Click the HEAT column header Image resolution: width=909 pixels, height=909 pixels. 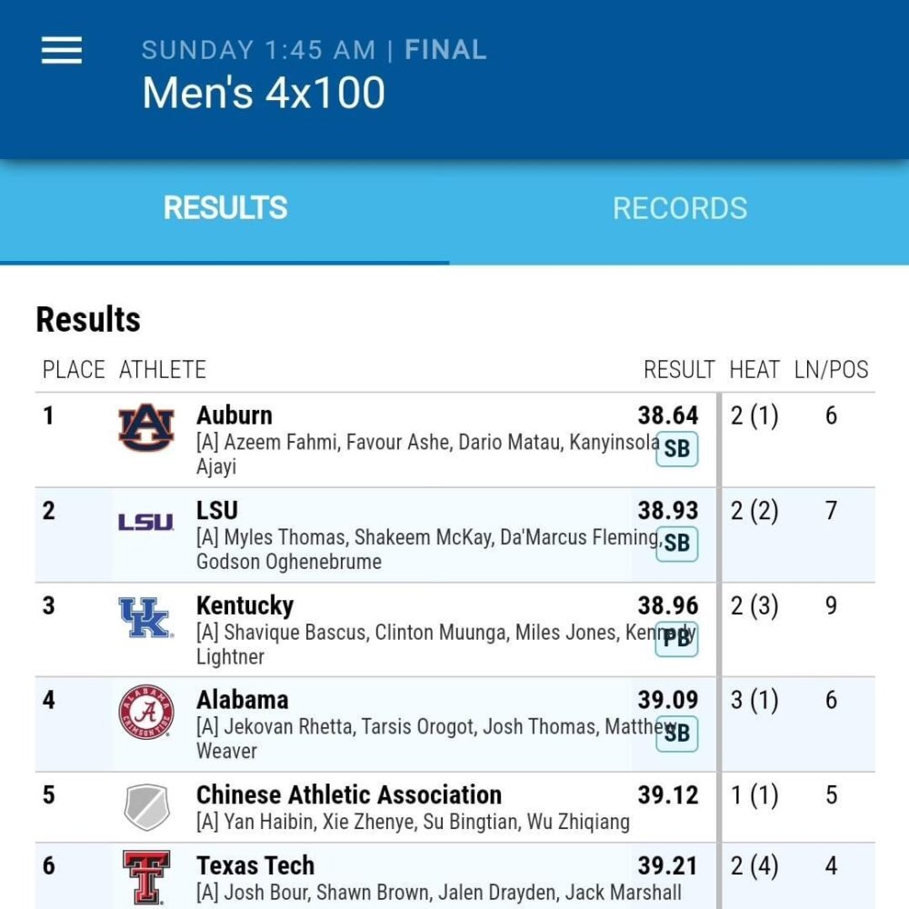click(754, 369)
